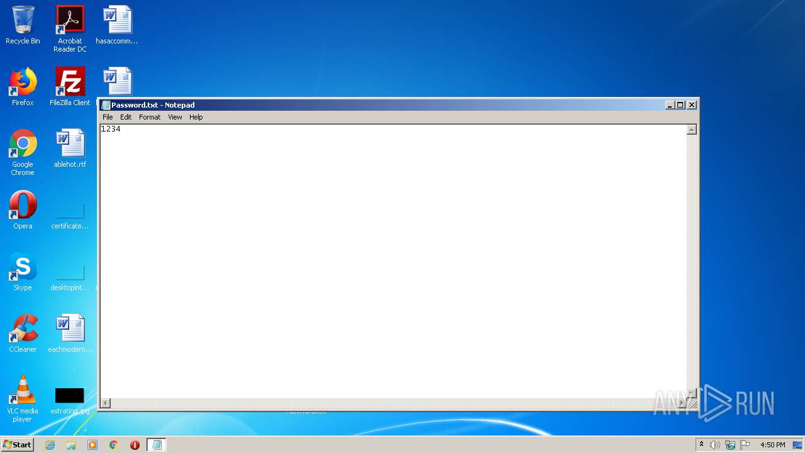Select the estrating.jpg image file

tap(70, 400)
